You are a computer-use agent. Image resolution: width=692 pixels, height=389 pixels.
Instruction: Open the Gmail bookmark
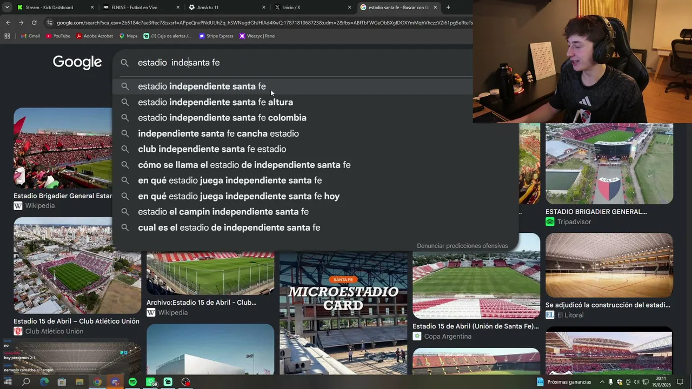click(x=30, y=36)
